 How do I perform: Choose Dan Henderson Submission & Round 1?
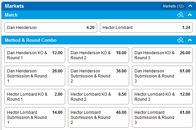(35, 76)
